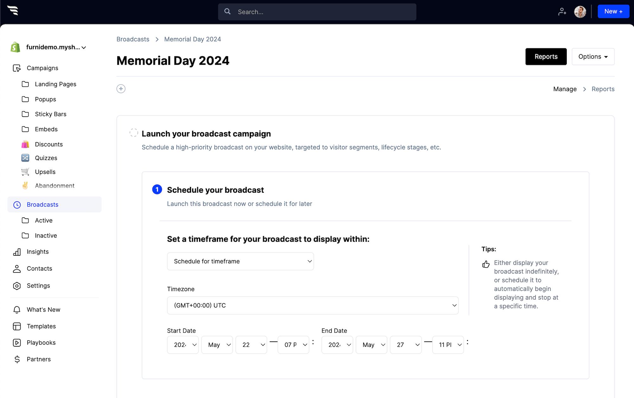This screenshot has width=634, height=398.
Task: Click the Settings hexagon gear icon
Action: [17, 286]
